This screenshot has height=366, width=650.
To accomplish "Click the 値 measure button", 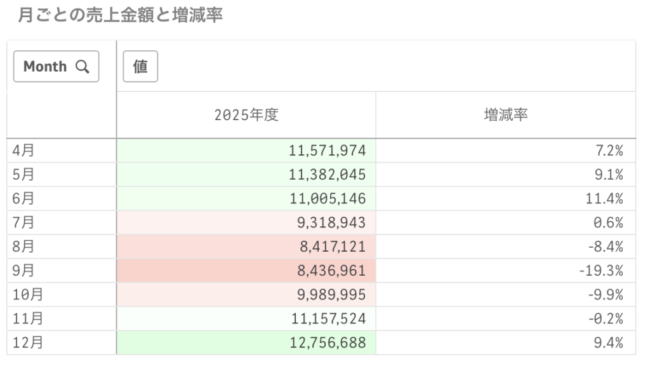I will tap(140, 67).
